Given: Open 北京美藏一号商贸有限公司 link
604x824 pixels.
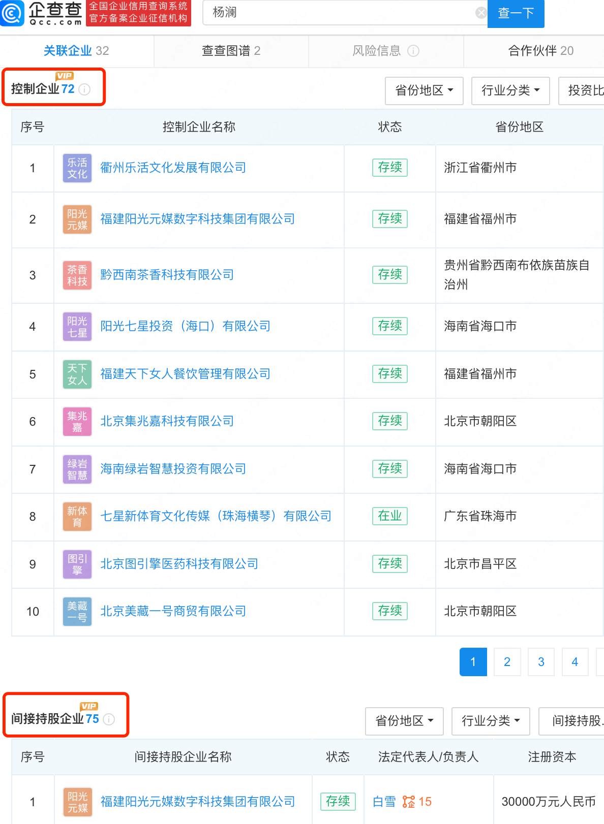Looking at the screenshot, I should [x=173, y=611].
